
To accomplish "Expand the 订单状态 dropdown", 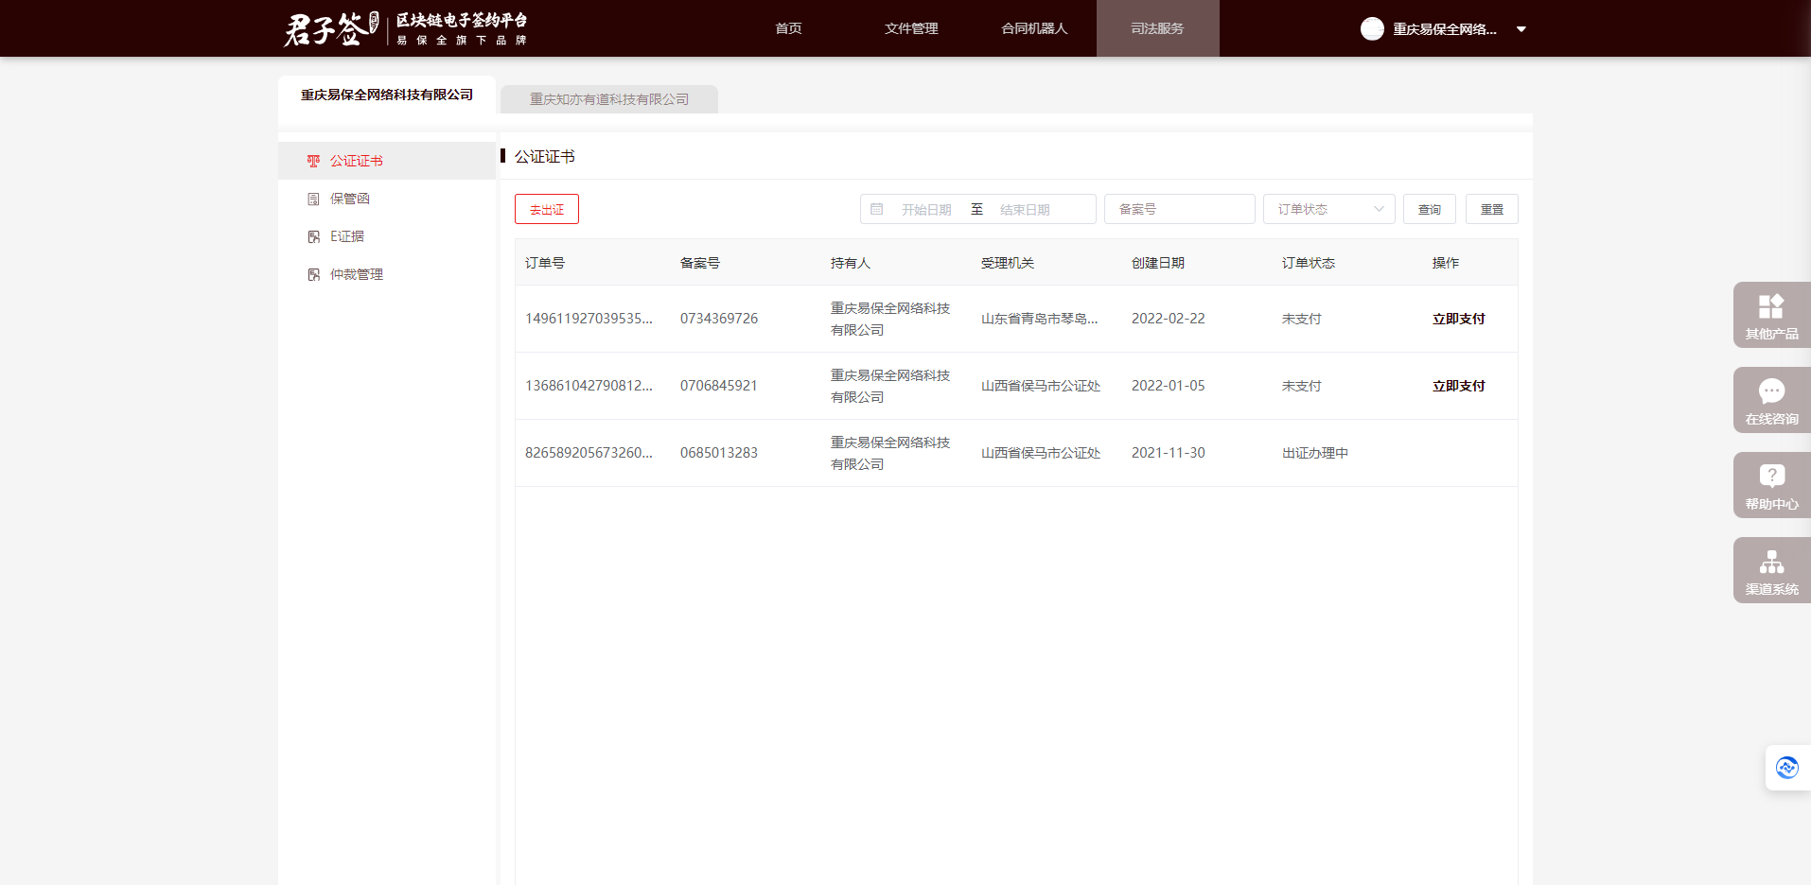I will click(1329, 209).
